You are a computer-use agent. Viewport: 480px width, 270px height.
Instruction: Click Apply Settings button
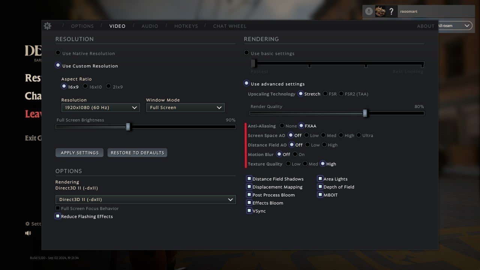pos(79,153)
